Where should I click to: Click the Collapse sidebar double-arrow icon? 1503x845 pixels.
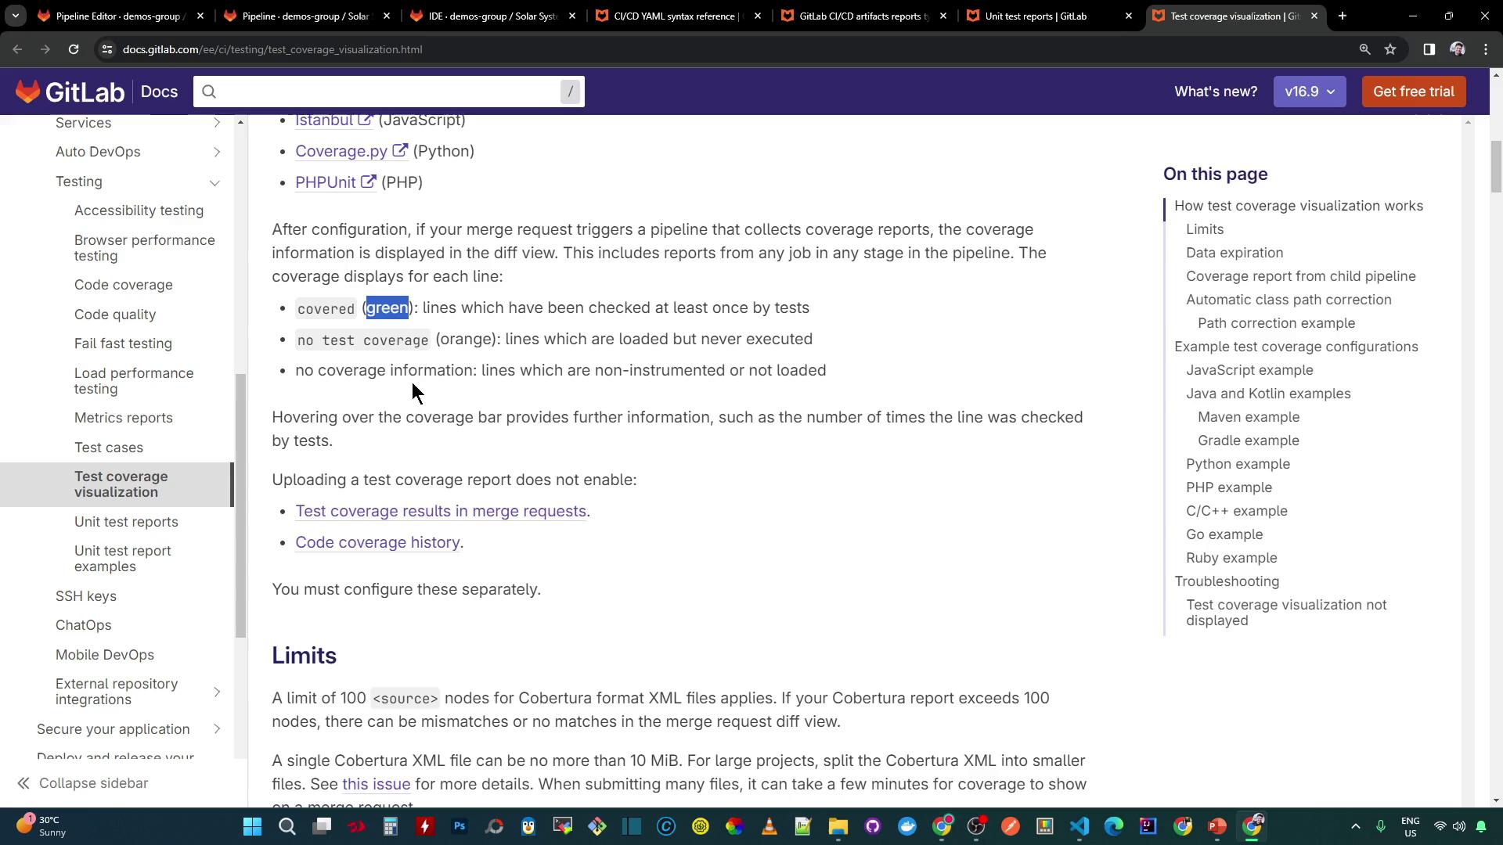coord(23,783)
